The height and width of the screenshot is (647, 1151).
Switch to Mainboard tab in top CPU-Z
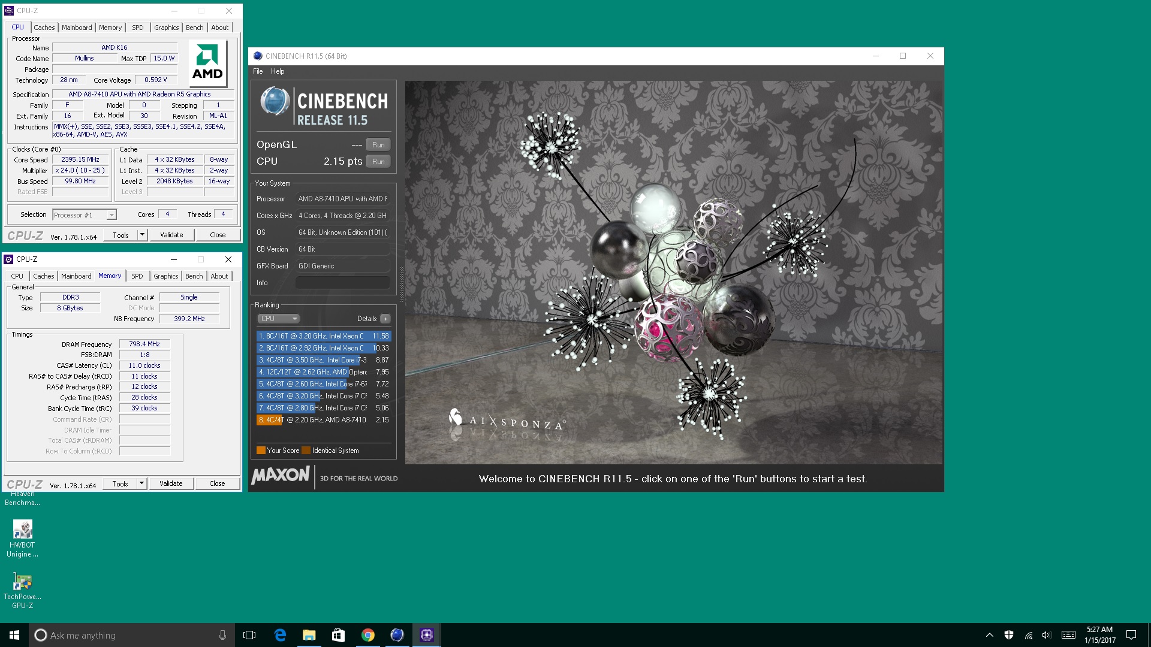pos(77,28)
